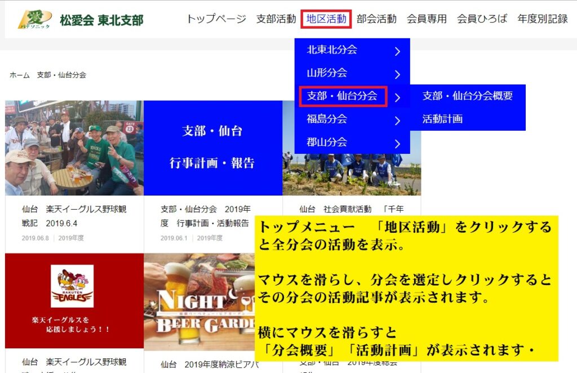Viewport: 577px width, 373px height.
Task: Open the 支部活動 menu item
Action: [276, 19]
